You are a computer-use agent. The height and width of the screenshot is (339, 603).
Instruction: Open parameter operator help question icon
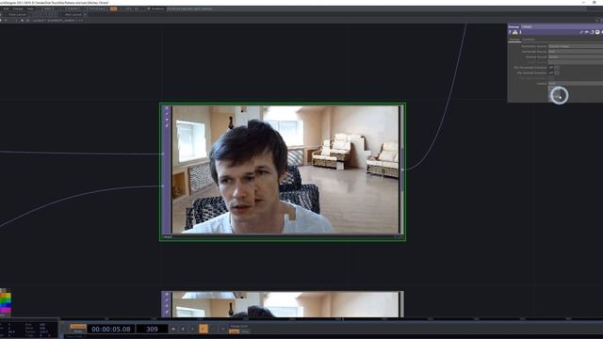click(510, 32)
